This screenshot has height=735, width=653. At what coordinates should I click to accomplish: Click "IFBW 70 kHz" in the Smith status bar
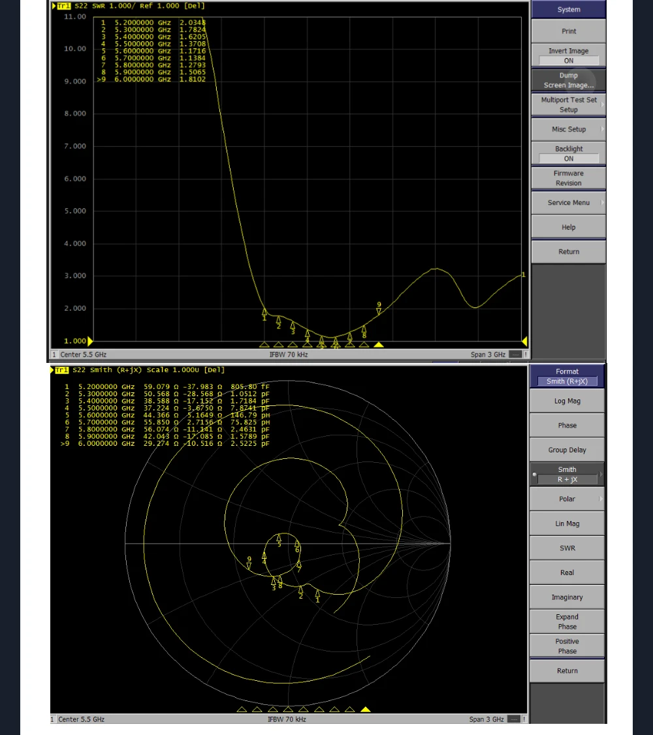point(287,719)
